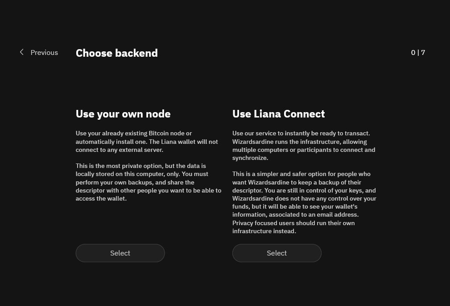The image size is (450, 306).
Task: Click 'Privacy focused users should run' sentence
Action: (293, 223)
